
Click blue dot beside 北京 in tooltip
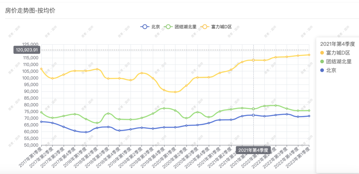coord(322,70)
